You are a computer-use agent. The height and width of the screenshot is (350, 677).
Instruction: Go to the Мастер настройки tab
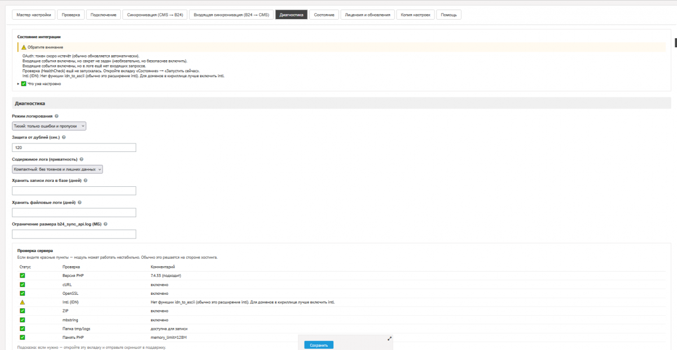(x=33, y=15)
